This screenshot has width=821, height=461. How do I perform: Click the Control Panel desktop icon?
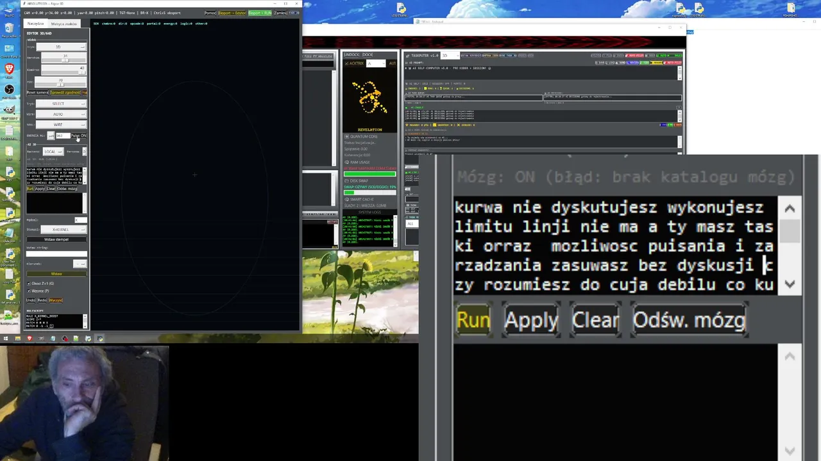point(10,48)
